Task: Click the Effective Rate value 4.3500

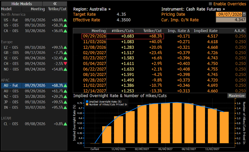Action: [x=123, y=20]
